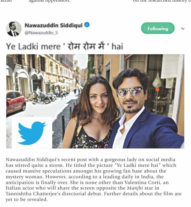Image resolution: width=191 pixels, height=207 pixels.
Task: Expand the chevron menu beside Following
Action: point(183,28)
